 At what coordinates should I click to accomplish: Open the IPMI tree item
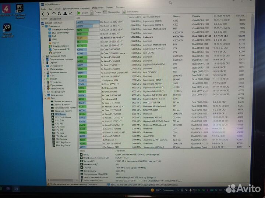click(x=53, y=39)
